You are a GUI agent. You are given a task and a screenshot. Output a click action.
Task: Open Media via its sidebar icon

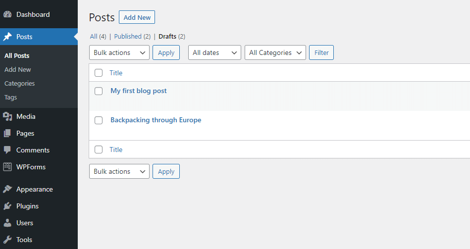7,117
